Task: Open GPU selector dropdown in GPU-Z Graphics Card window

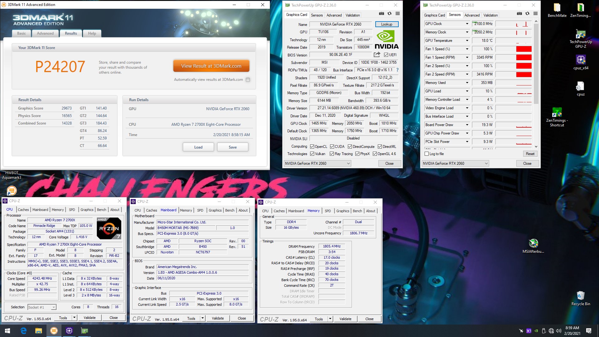Action: click(x=317, y=164)
